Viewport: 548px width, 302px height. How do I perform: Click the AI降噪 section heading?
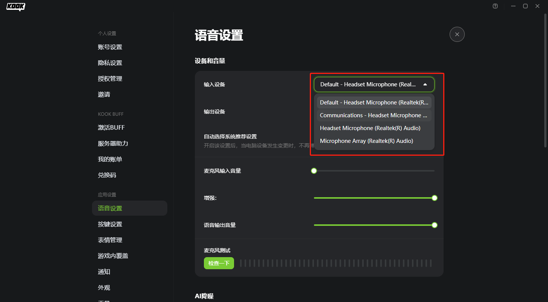click(x=204, y=296)
